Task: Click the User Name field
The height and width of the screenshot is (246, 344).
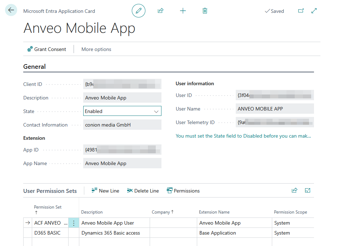Action: click(x=275, y=109)
